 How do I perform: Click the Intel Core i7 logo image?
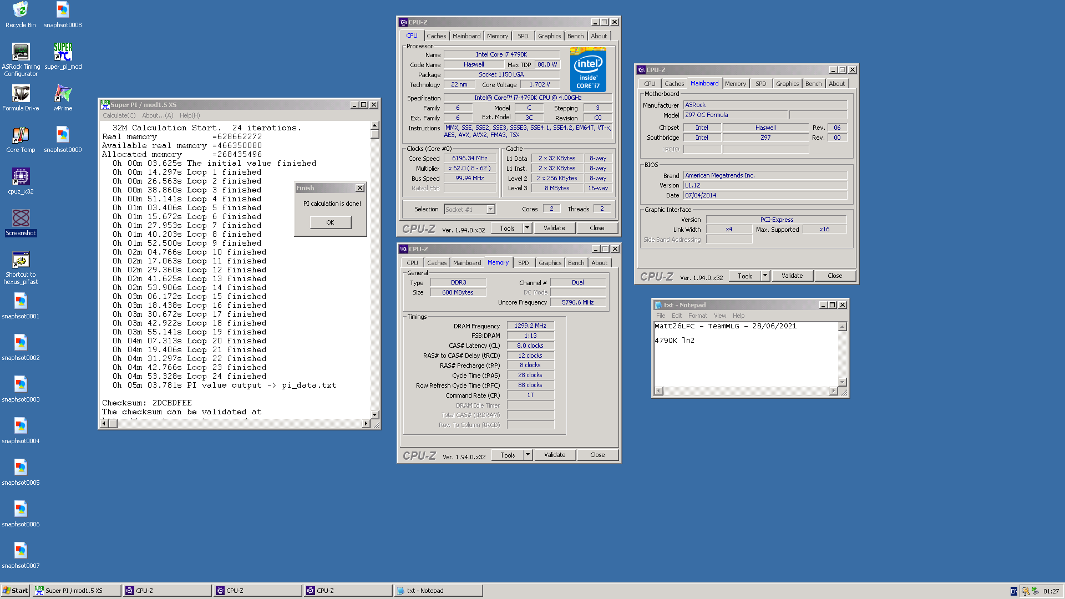pyautogui.click(x=588, y=70)
